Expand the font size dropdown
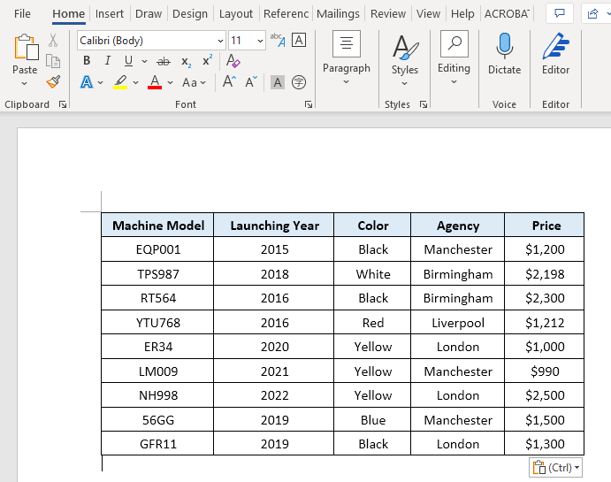Image resolution: width=611 pixels, height=482 pixels. point(260,41)
